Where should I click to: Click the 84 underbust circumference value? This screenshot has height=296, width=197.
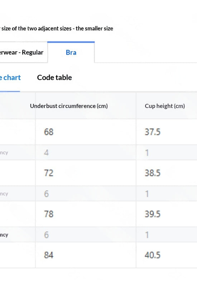(49, 255)
